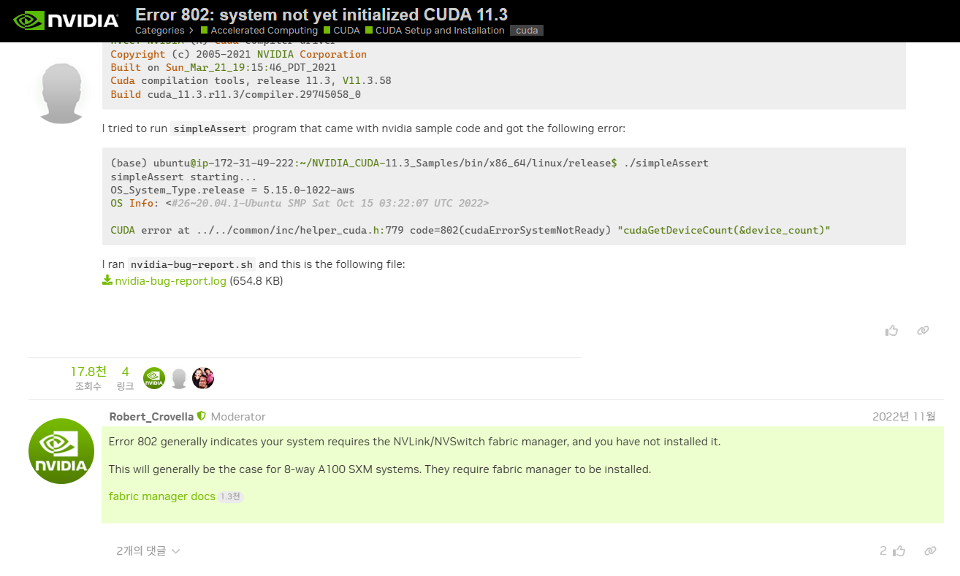Screen dimensions: 960x576
Task: Select the photo participant avatar
Action: tap(203, 378)
